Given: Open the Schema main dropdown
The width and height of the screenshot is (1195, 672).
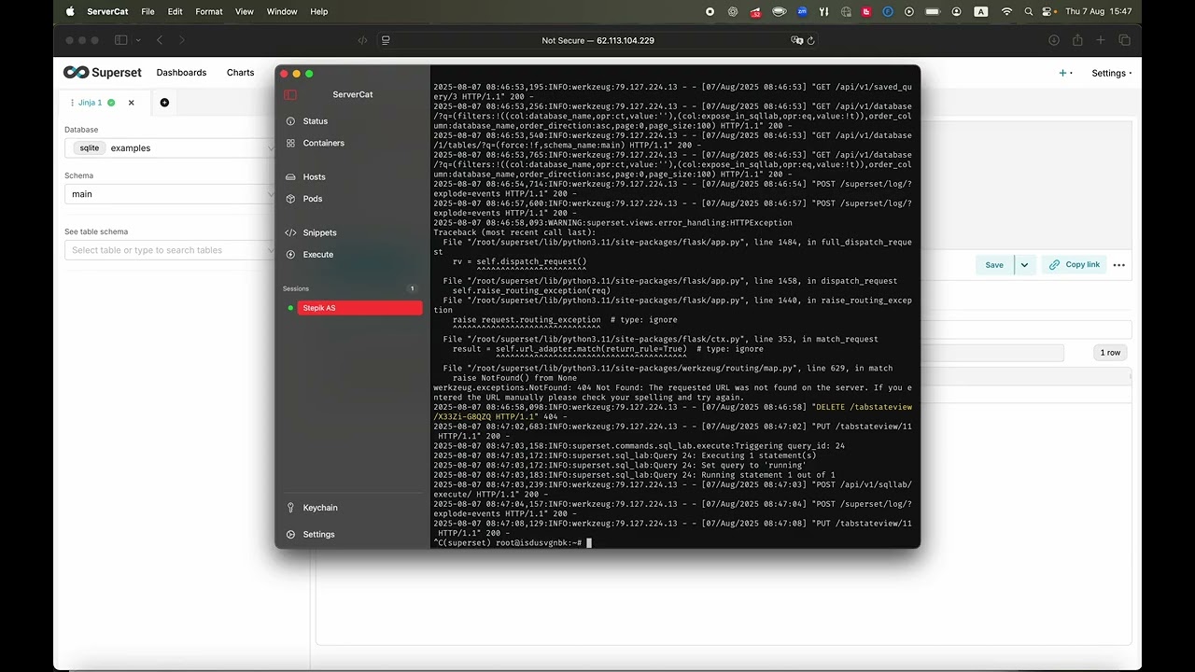Looking at the screenshot, I should [170, 194].
